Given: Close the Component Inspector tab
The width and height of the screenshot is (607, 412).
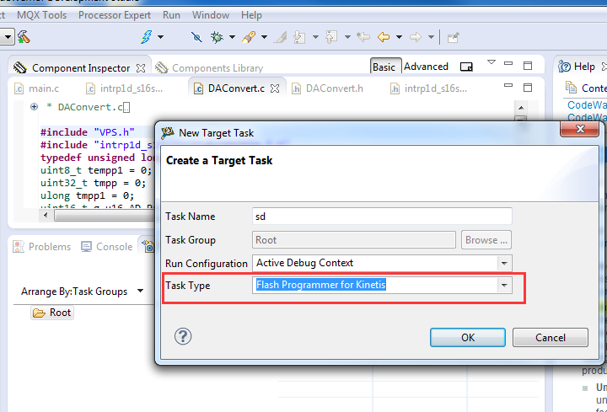Looking at the screenshot, I should [x=141, y=68].
